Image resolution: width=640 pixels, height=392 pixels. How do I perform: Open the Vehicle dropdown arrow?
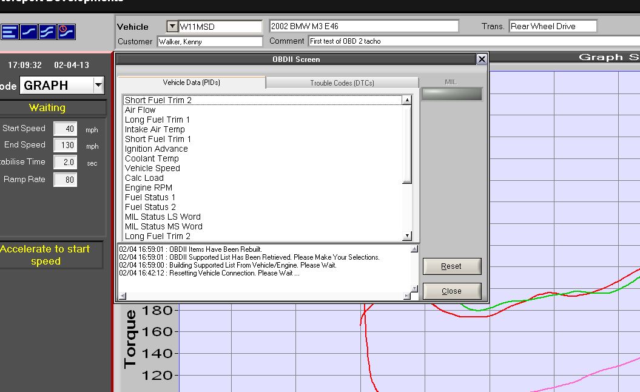[172, 27]
